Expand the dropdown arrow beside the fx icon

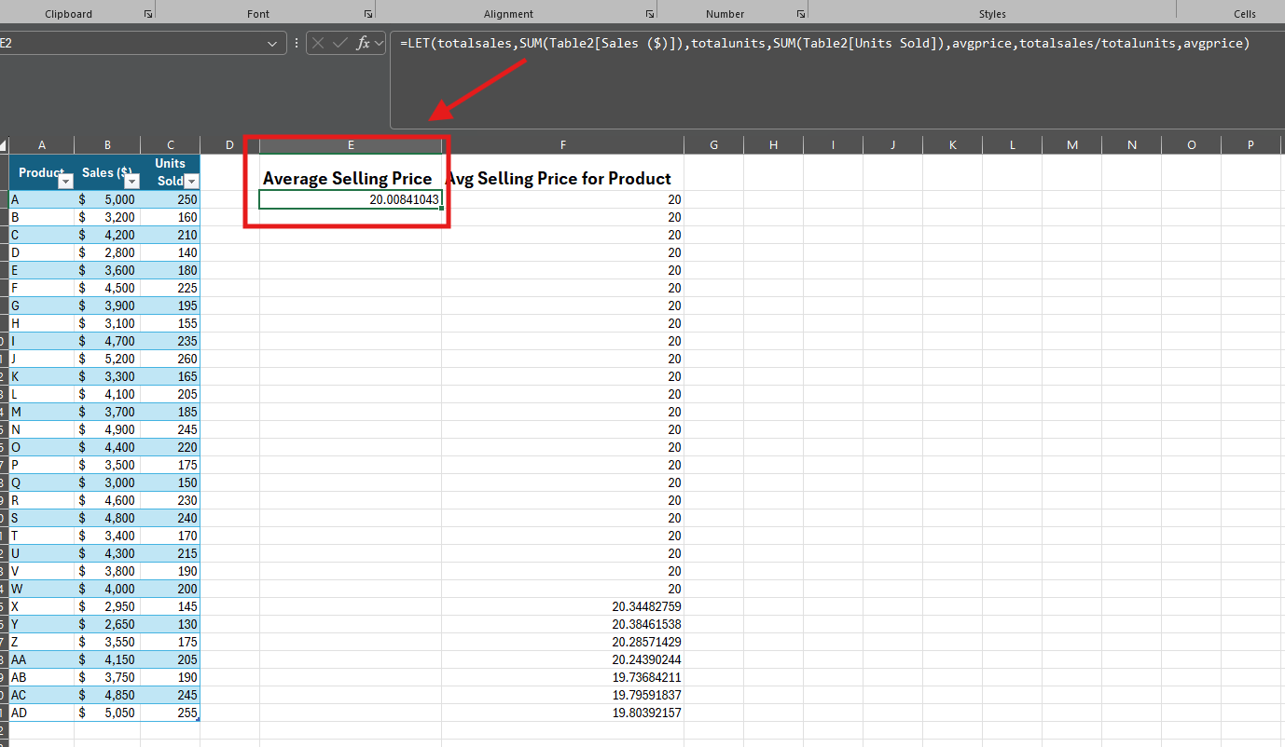tap(380, 44)
